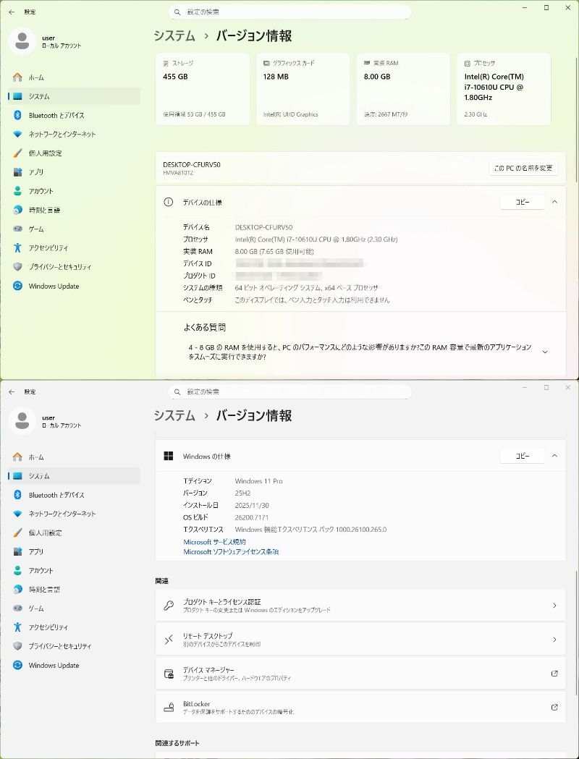Screen dimensions: 579x759
Task: Click the Bluetooth とデバイス icon in the upper window
Action: pos(18,115)
